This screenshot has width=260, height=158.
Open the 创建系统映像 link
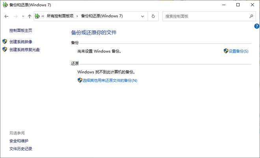(20, 42)
